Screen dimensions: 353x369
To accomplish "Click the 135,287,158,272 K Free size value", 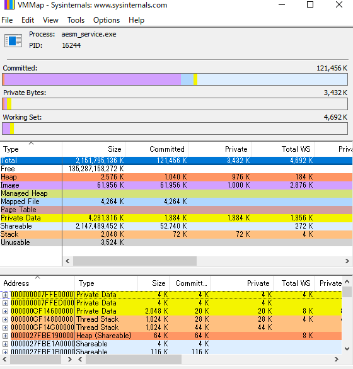I will 96,169.
